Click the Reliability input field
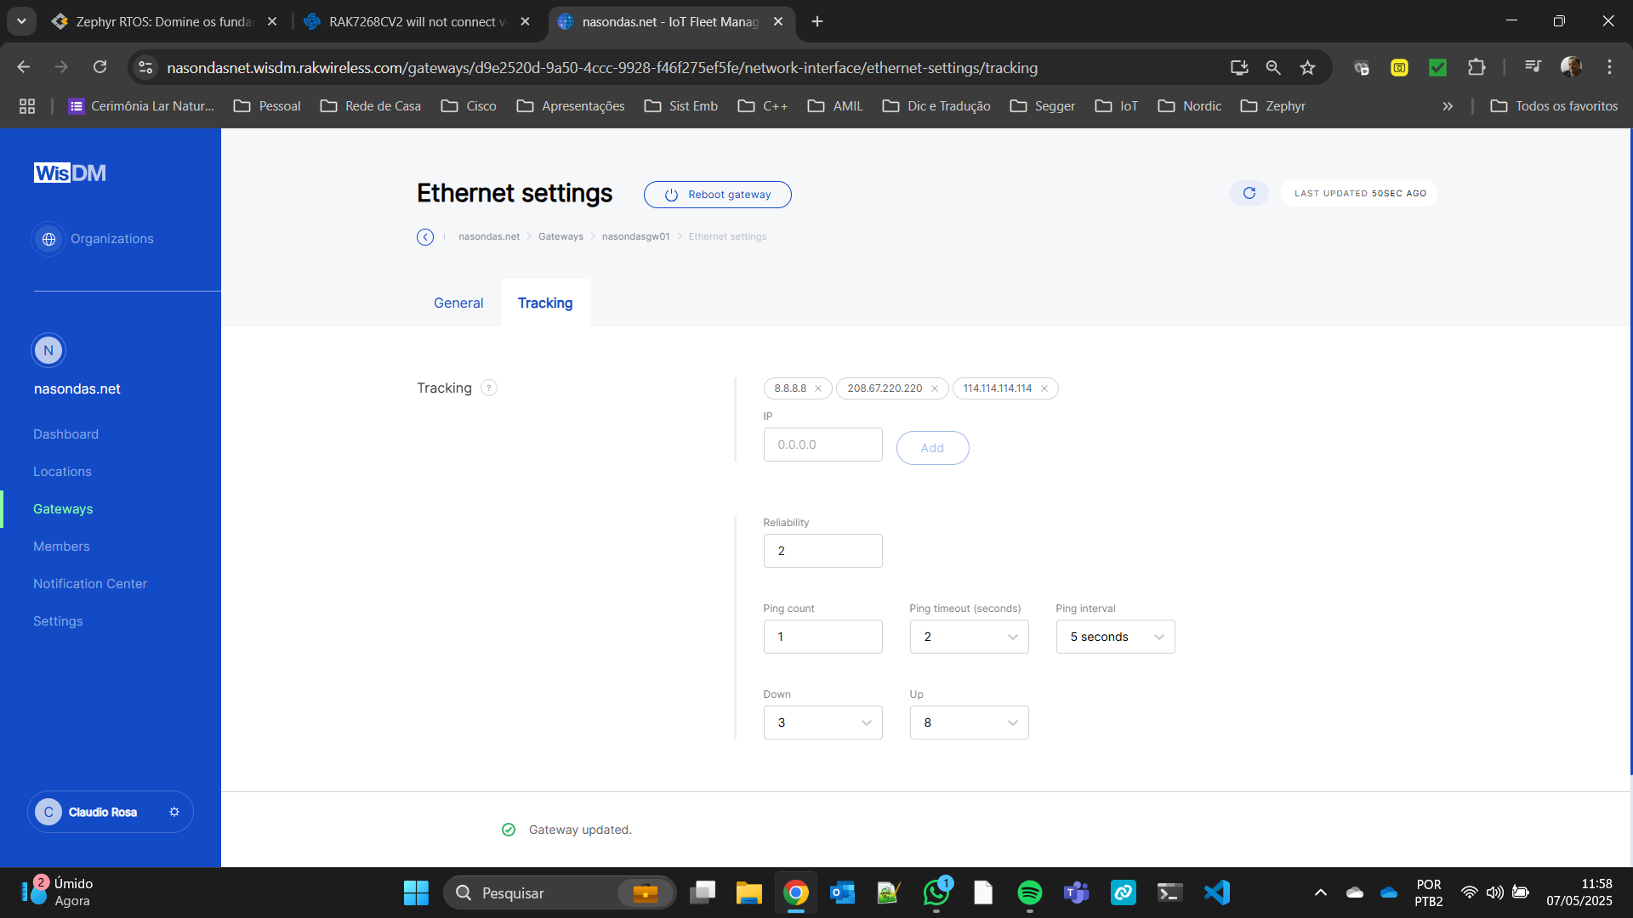This screenshot has width=1633, height=918. click(822, 551)
